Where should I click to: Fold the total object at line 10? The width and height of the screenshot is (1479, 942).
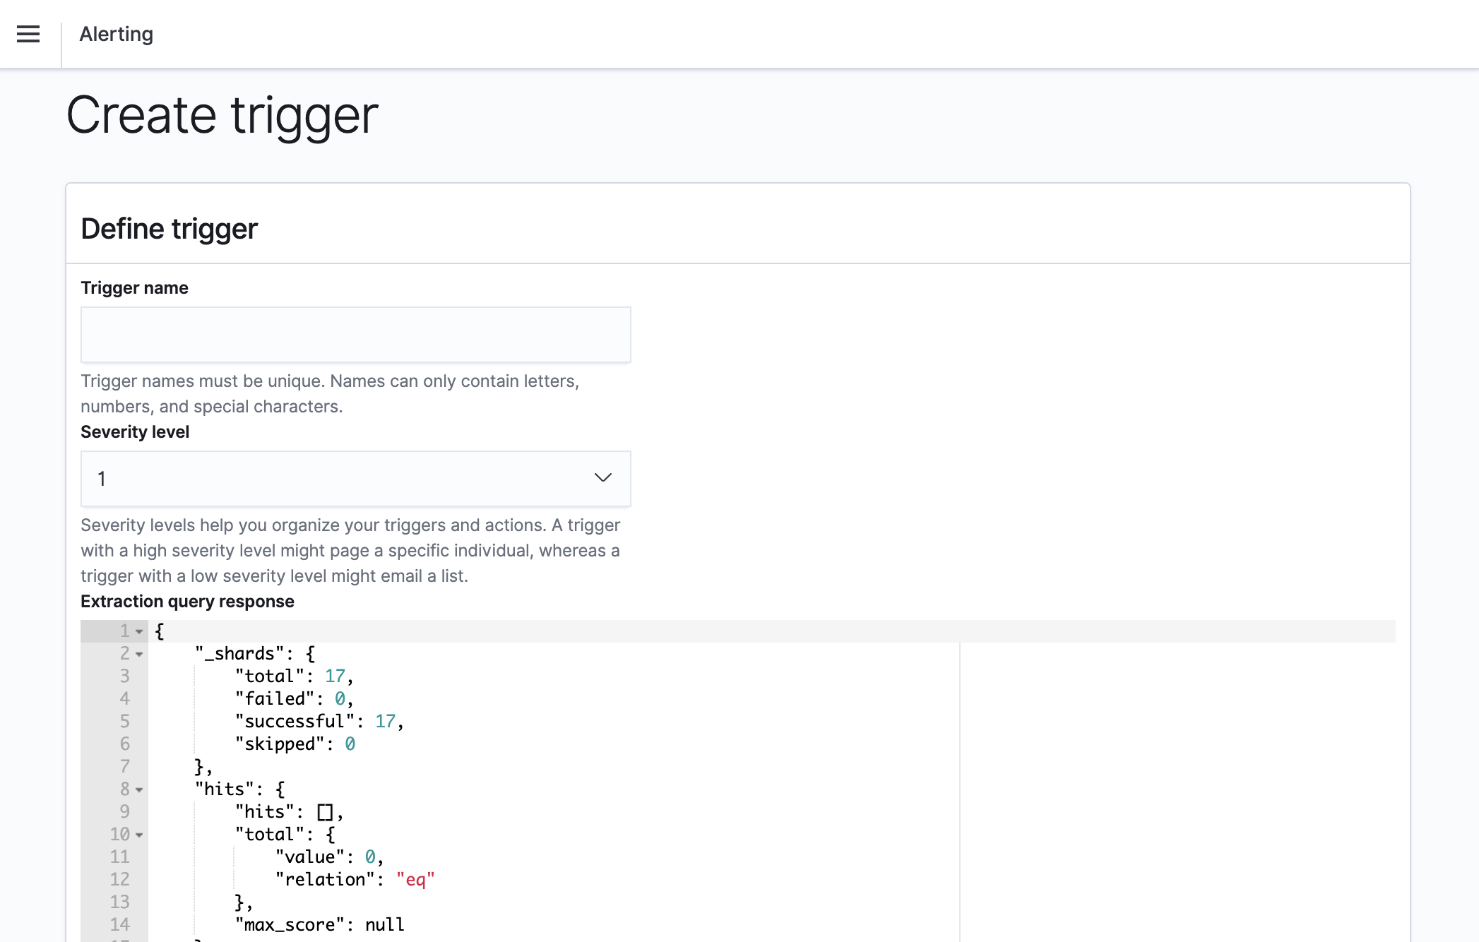(x=139, y=835)
